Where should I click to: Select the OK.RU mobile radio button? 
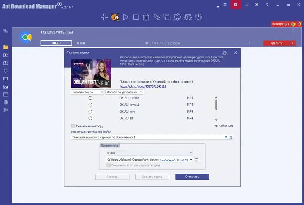click(90, 98)
